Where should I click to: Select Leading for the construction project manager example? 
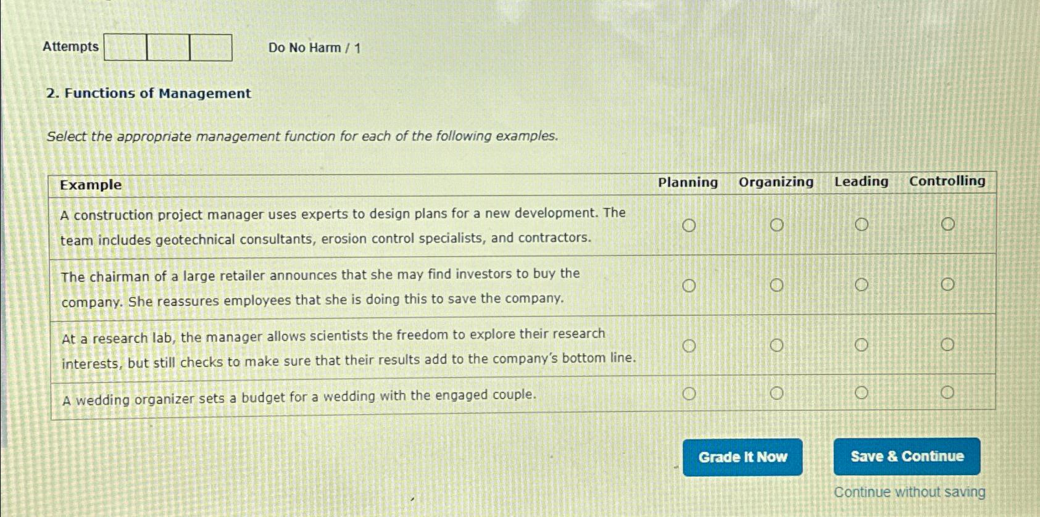[x=862, y=224]
